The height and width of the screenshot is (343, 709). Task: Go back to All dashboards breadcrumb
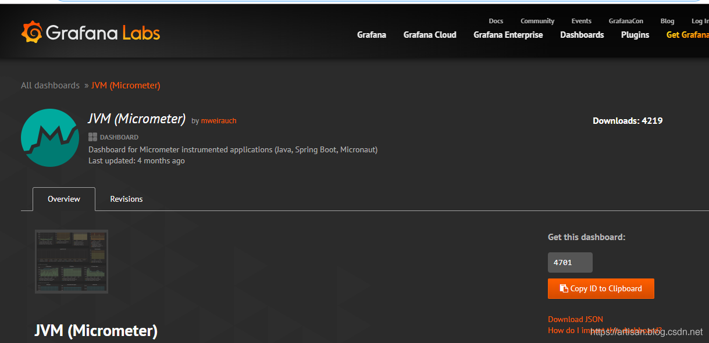click(50, 85)
